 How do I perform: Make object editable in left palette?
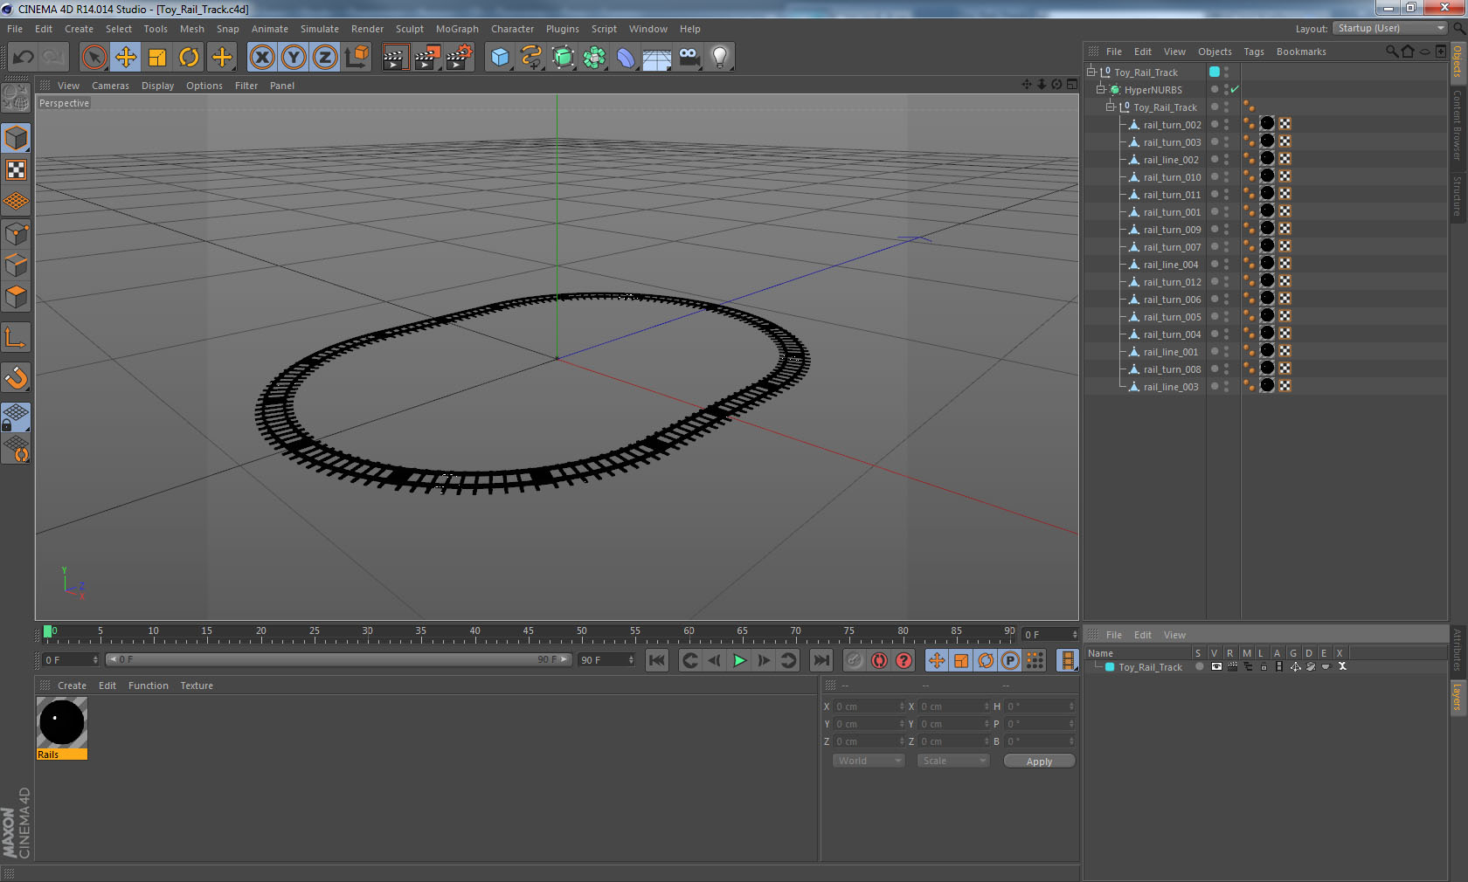point(16,98)
